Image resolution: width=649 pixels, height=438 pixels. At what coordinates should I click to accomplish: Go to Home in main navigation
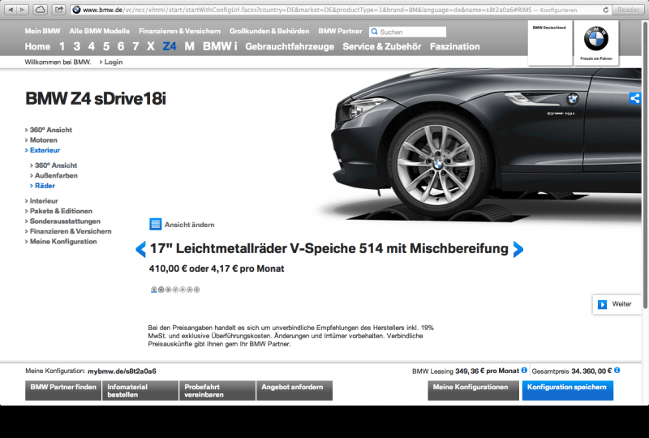click(37, 46)
